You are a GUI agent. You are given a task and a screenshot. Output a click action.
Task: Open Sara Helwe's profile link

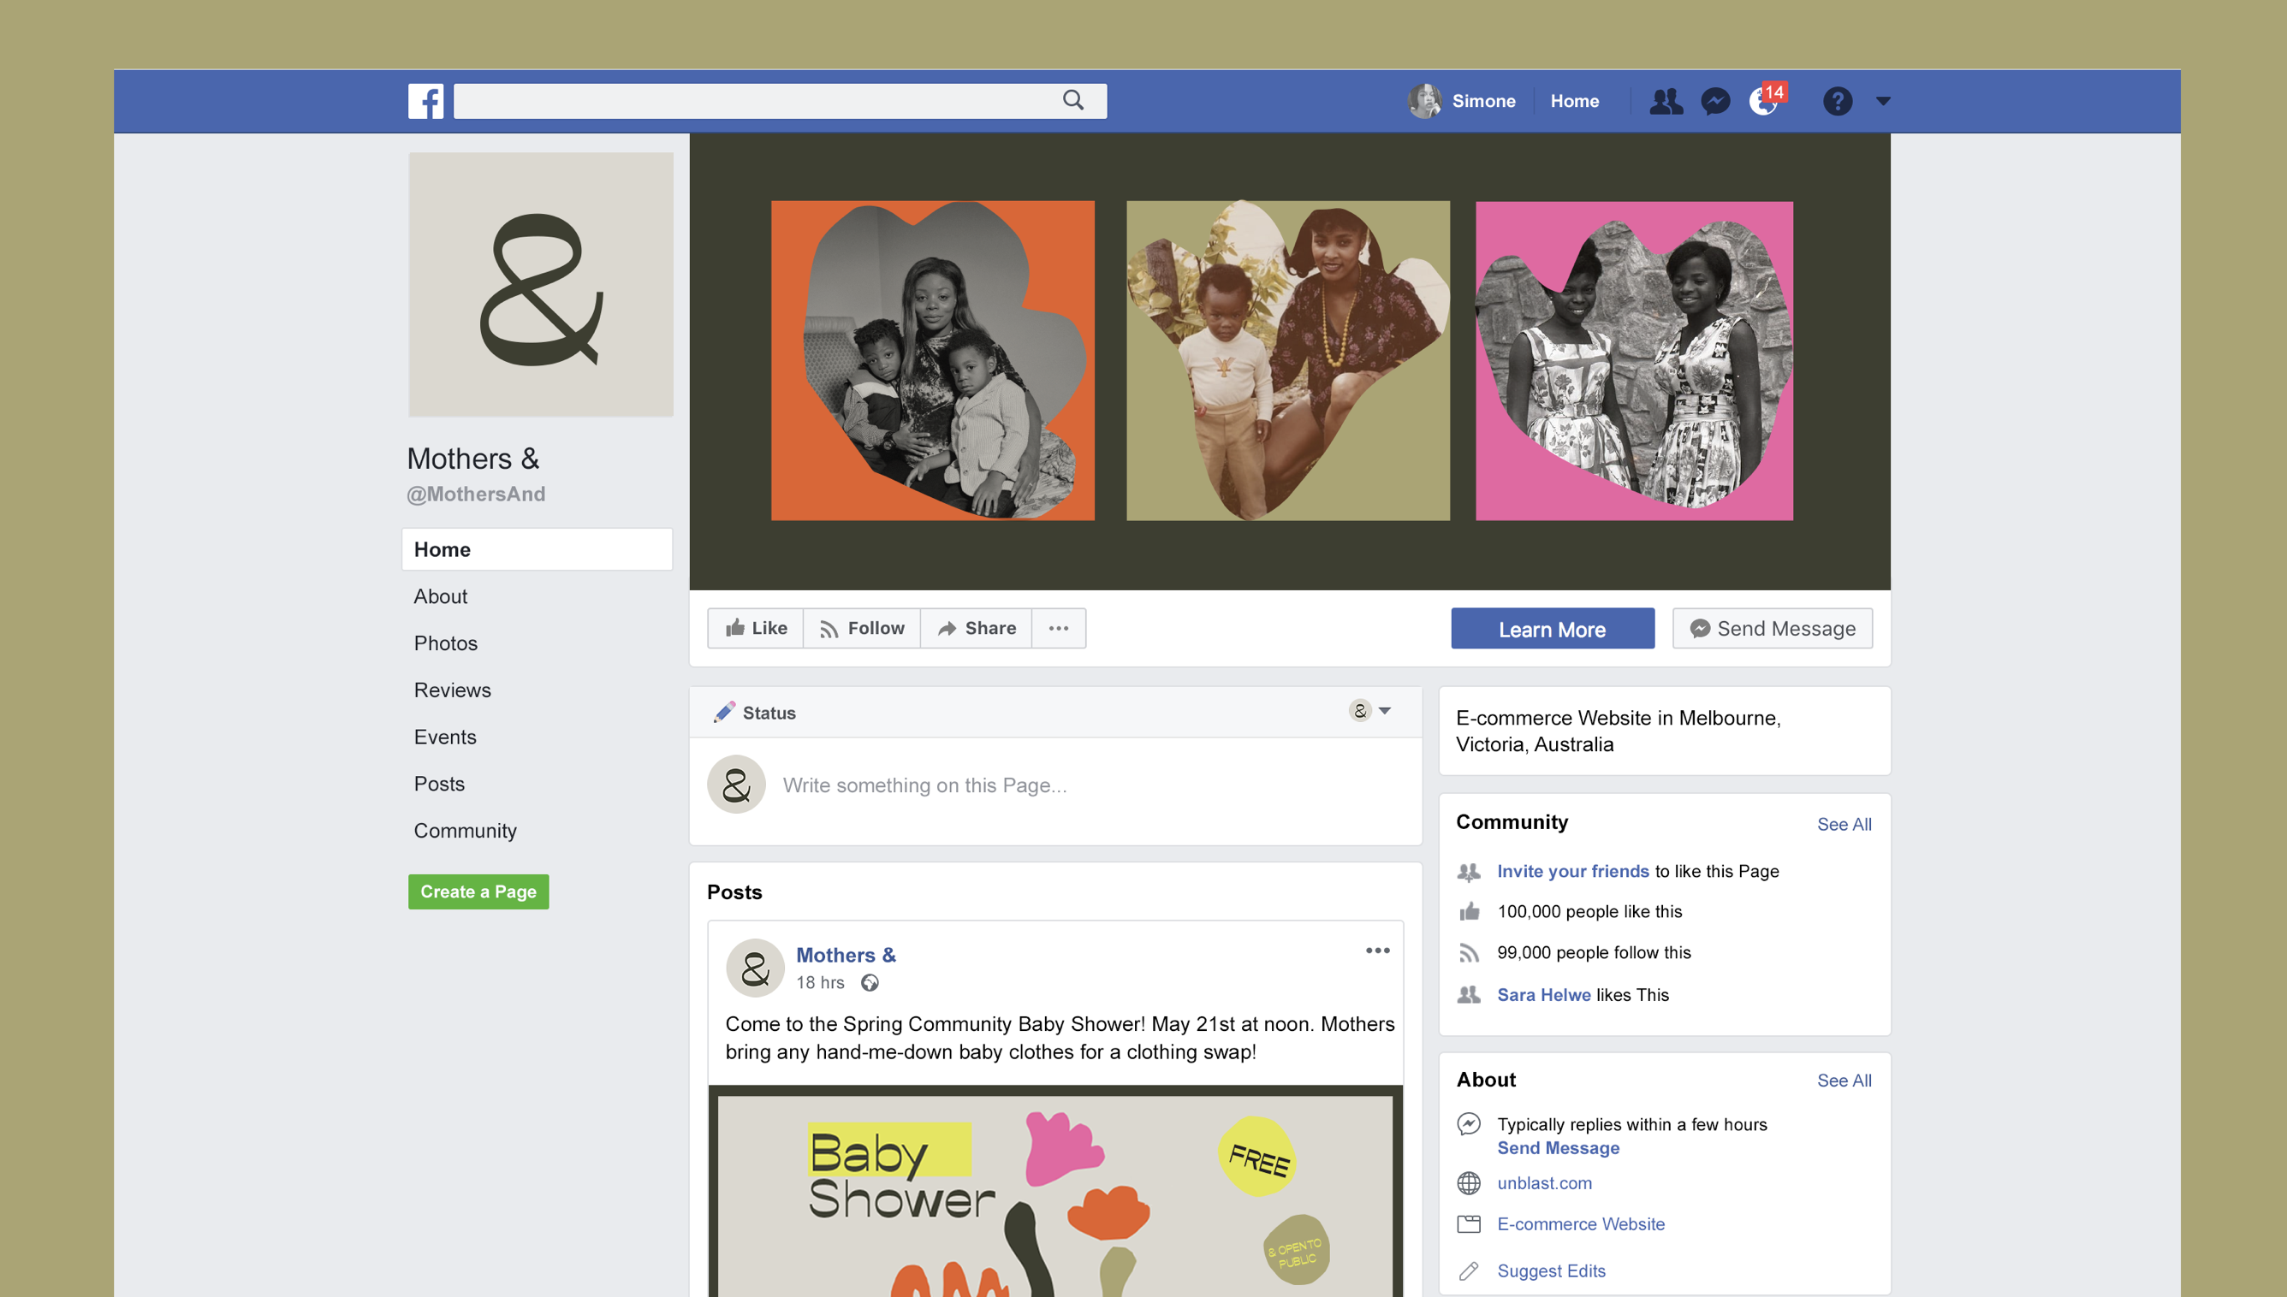click(x=1543, y=994)
